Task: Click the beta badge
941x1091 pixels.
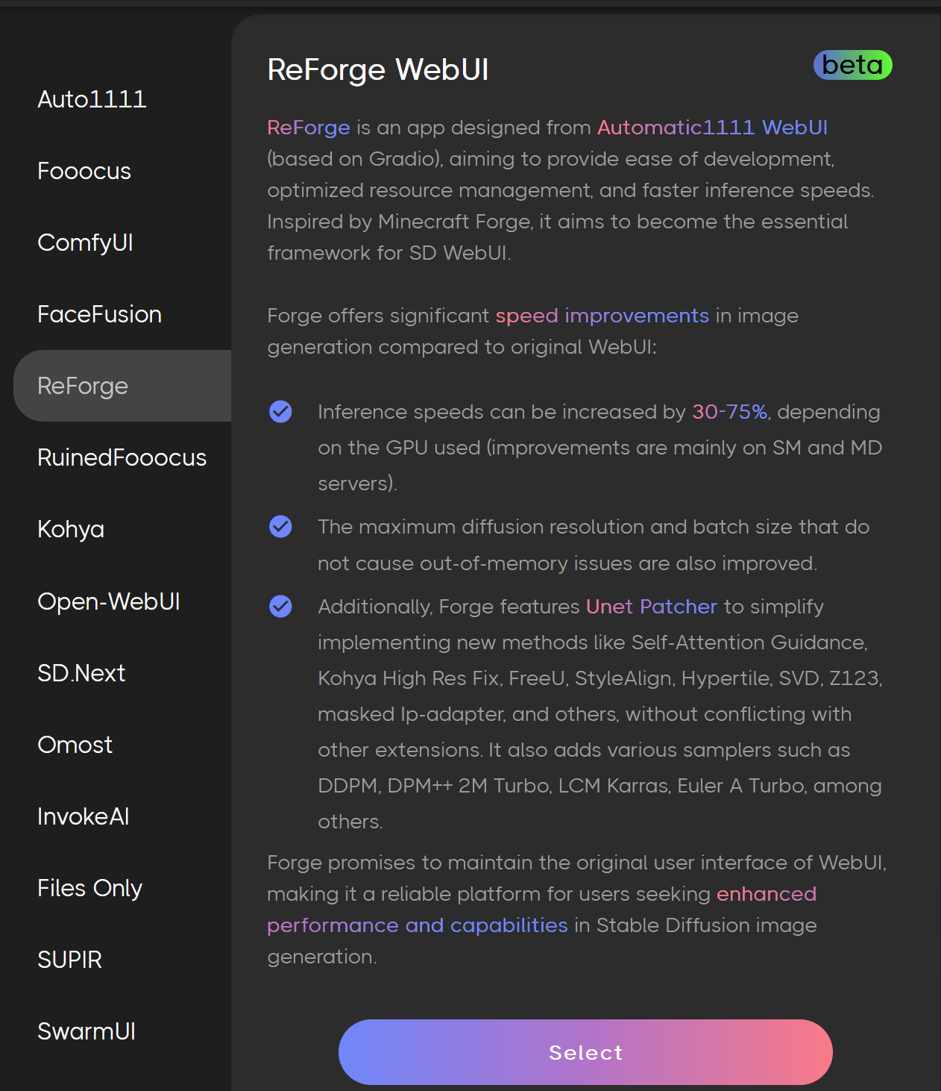Action: pos(852,66)
